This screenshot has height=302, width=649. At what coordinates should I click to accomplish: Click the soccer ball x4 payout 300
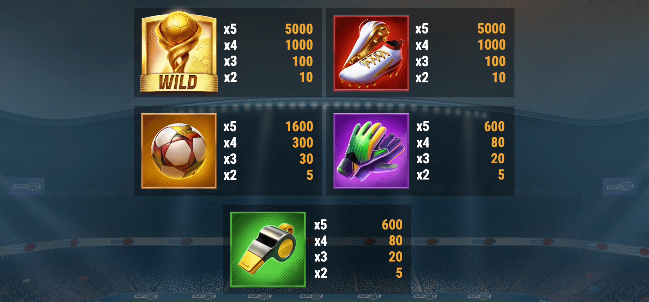[303, 143]
